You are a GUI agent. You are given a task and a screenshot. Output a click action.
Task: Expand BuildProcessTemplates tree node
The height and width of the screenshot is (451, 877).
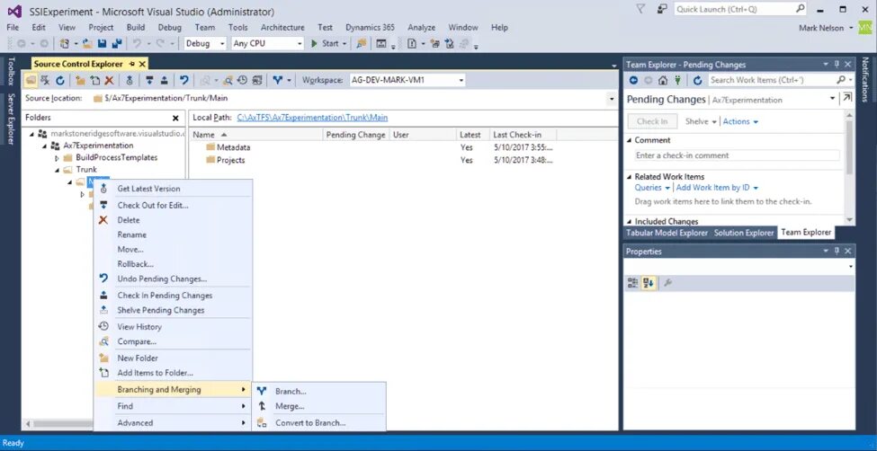(57, 158)
